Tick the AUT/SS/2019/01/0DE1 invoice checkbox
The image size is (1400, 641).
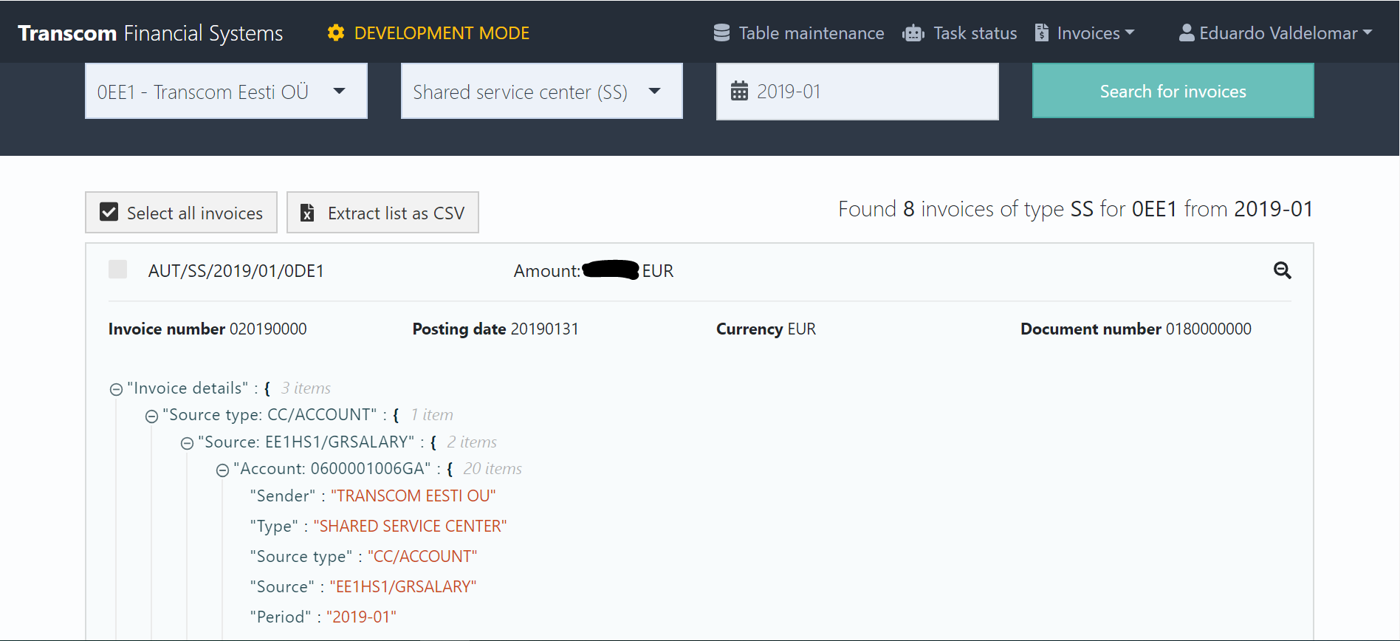point(118,270)
